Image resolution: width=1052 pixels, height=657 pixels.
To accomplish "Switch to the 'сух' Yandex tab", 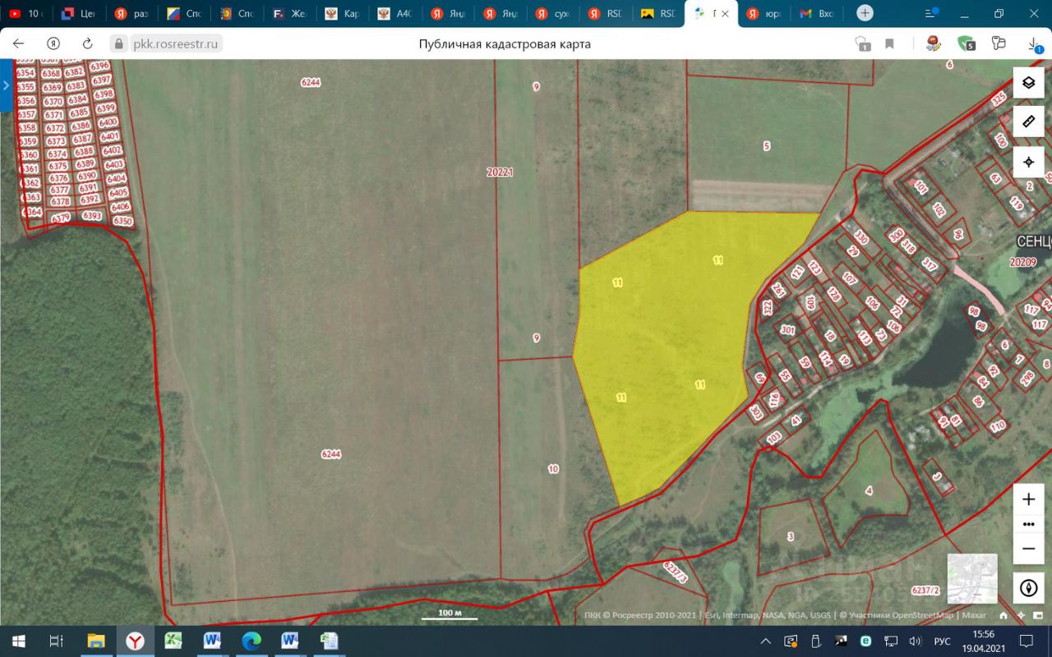I will pyautogui.click(x=553, y=14).
